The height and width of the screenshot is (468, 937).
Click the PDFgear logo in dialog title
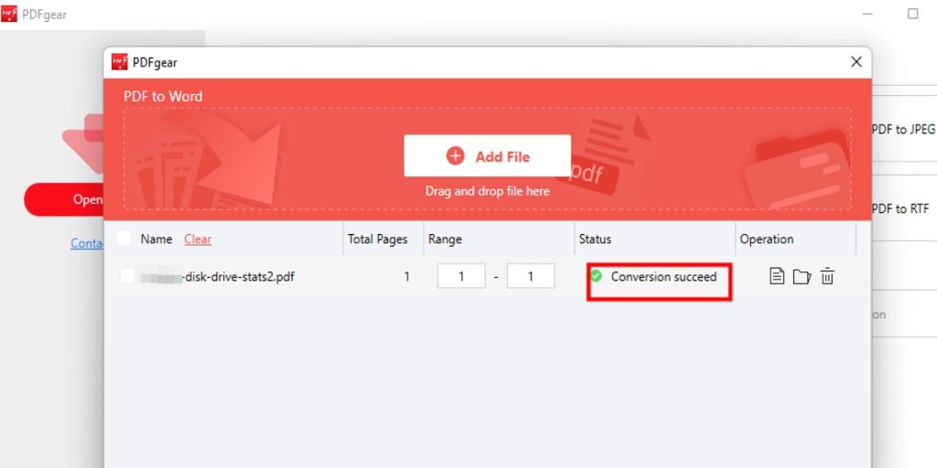tap(120, 61)
